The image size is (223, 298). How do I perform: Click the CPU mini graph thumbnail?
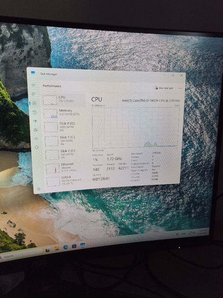(x=50, y=100)
